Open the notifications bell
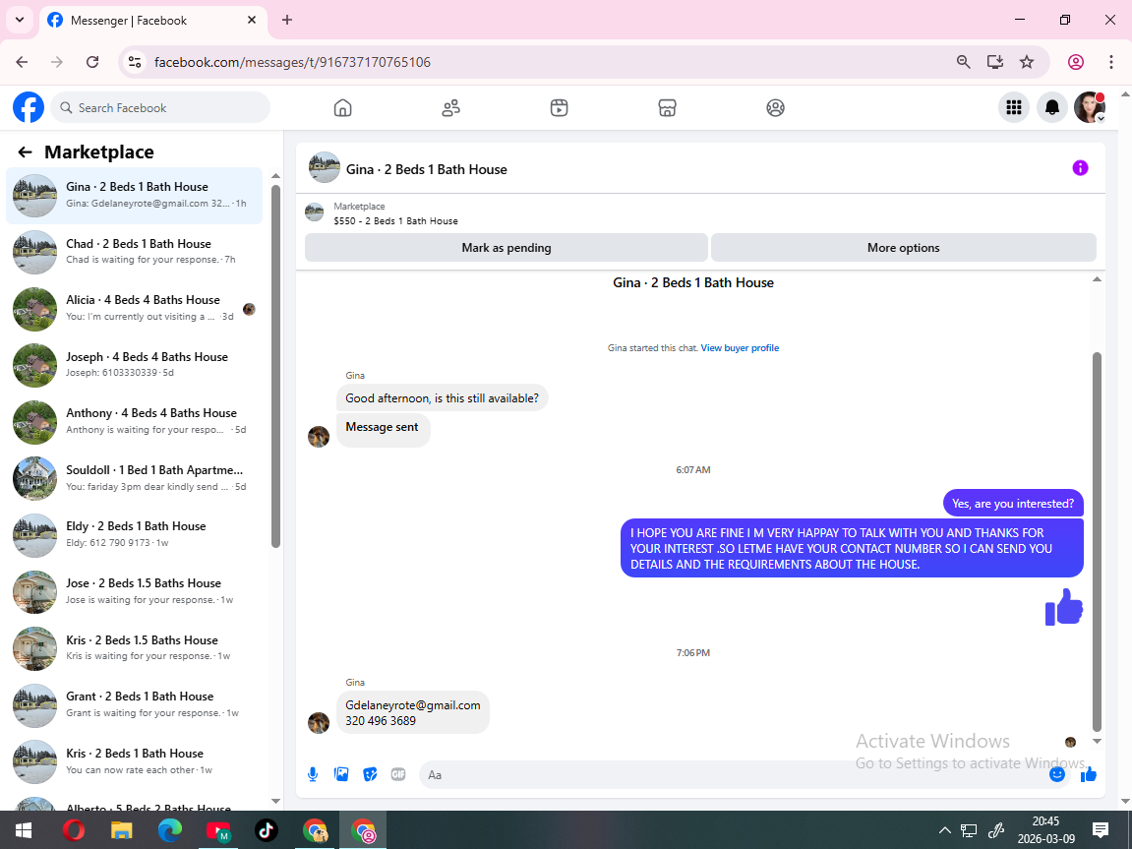Screen dimensions: 1132x849 coord(1052,107)
